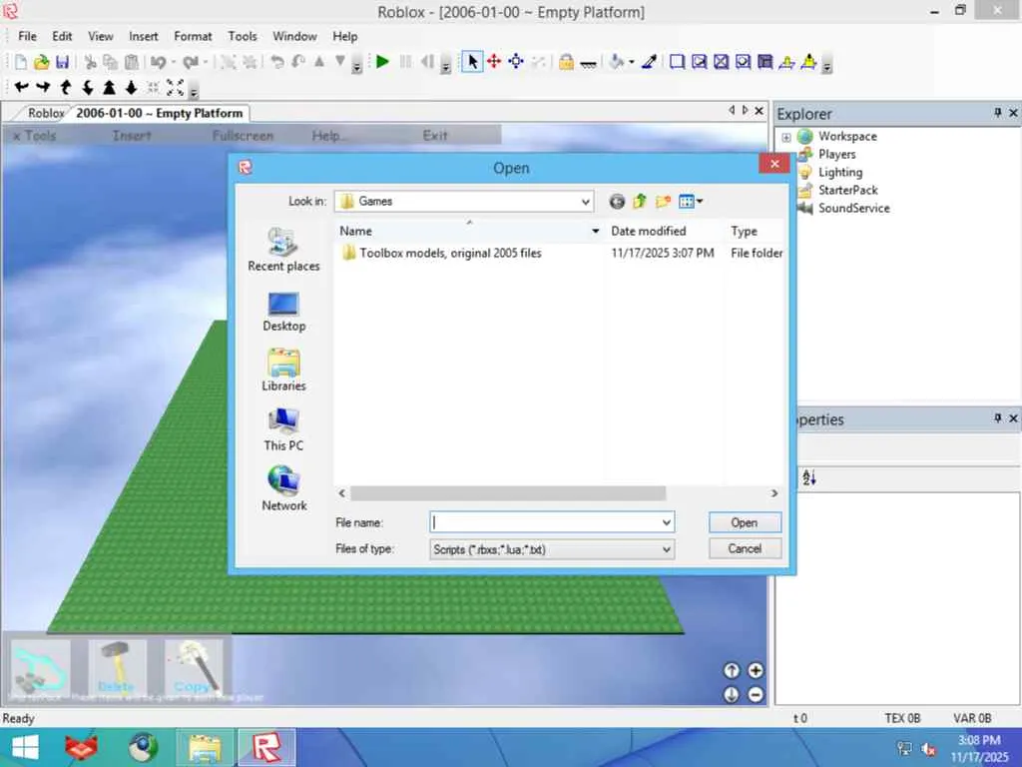Open the Window menu

tap(294, 37)
